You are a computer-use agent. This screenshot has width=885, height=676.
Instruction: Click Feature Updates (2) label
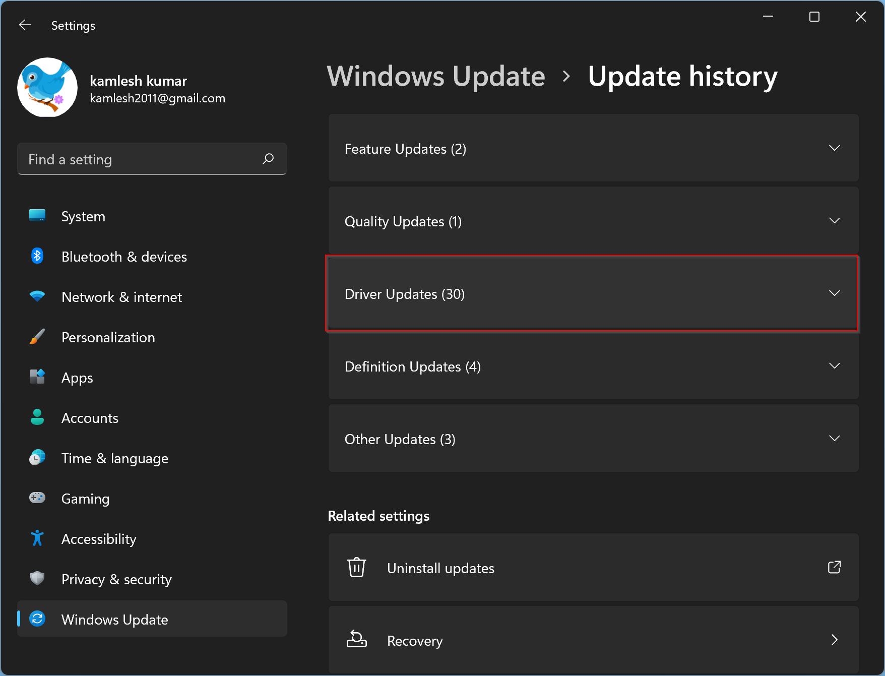tap(405, 149)
